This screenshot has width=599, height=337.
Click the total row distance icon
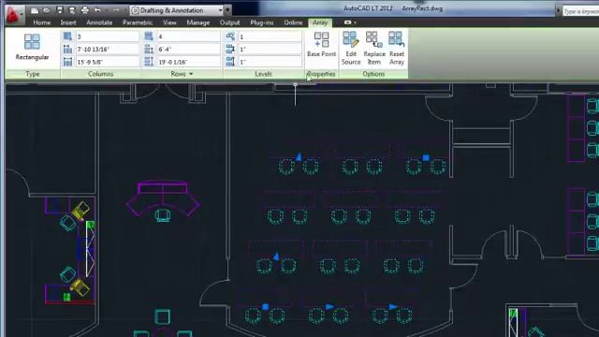[149, 62]
